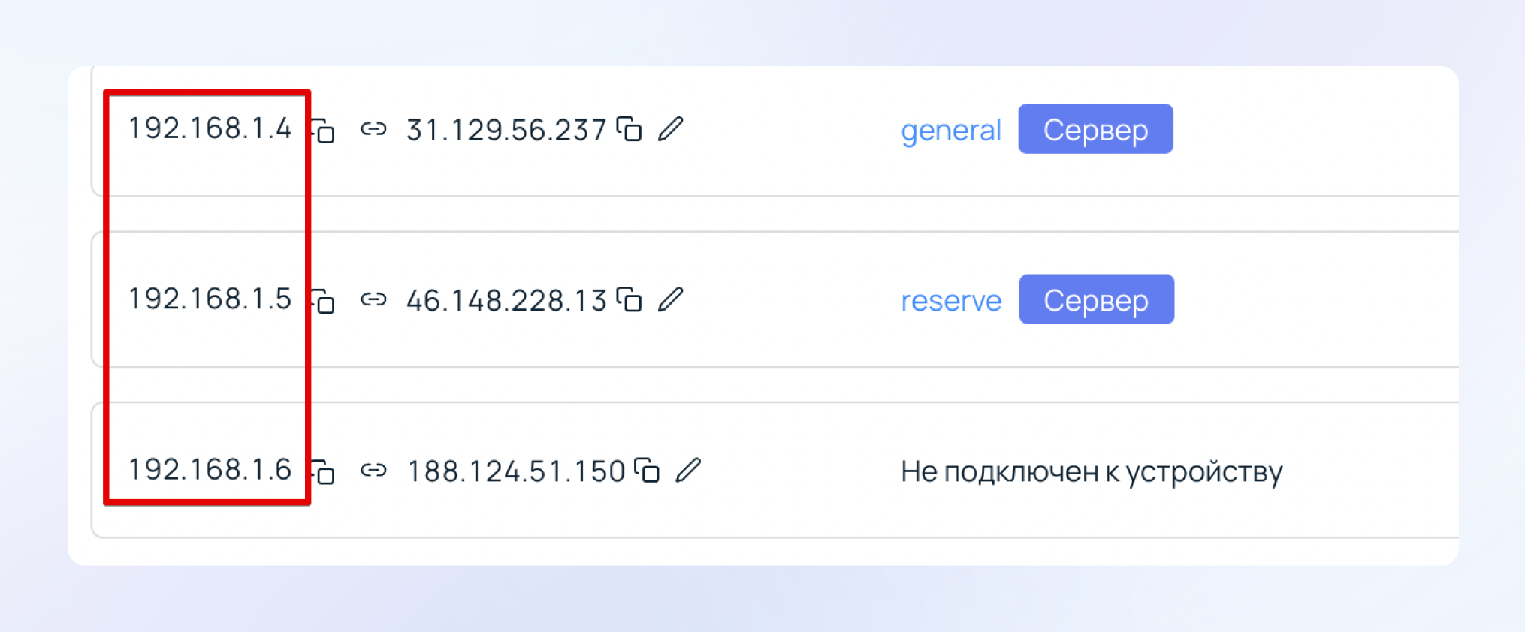
Task: Copy the private IP 192.168.1.6
Action: 324,472
